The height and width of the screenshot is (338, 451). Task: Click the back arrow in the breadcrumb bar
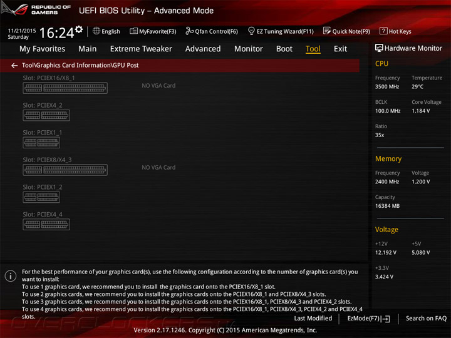tap(14, 66)
